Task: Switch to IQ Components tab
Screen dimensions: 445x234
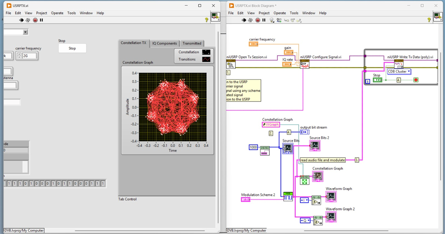Action: pos(164,43)
